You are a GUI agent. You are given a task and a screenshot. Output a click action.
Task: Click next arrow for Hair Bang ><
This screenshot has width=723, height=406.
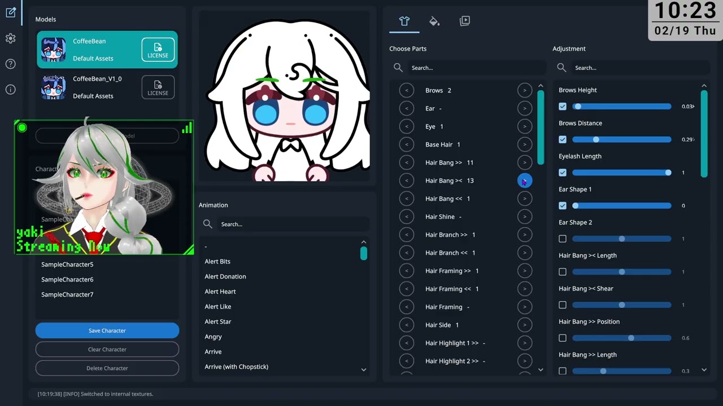pos(525,180)
